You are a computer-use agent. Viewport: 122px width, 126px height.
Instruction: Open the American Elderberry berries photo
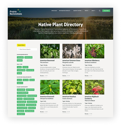click(x=95, y=51)
